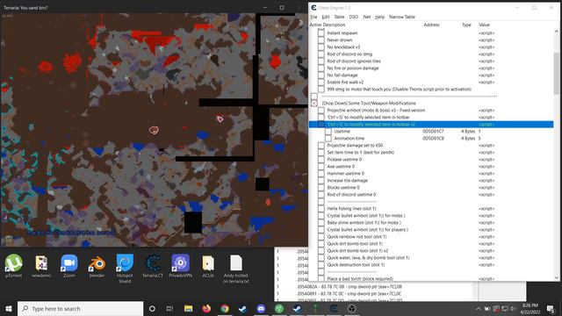
Task: Click the Cheat Engine table vertical scrollbar thumb
Action: point(557,74)
